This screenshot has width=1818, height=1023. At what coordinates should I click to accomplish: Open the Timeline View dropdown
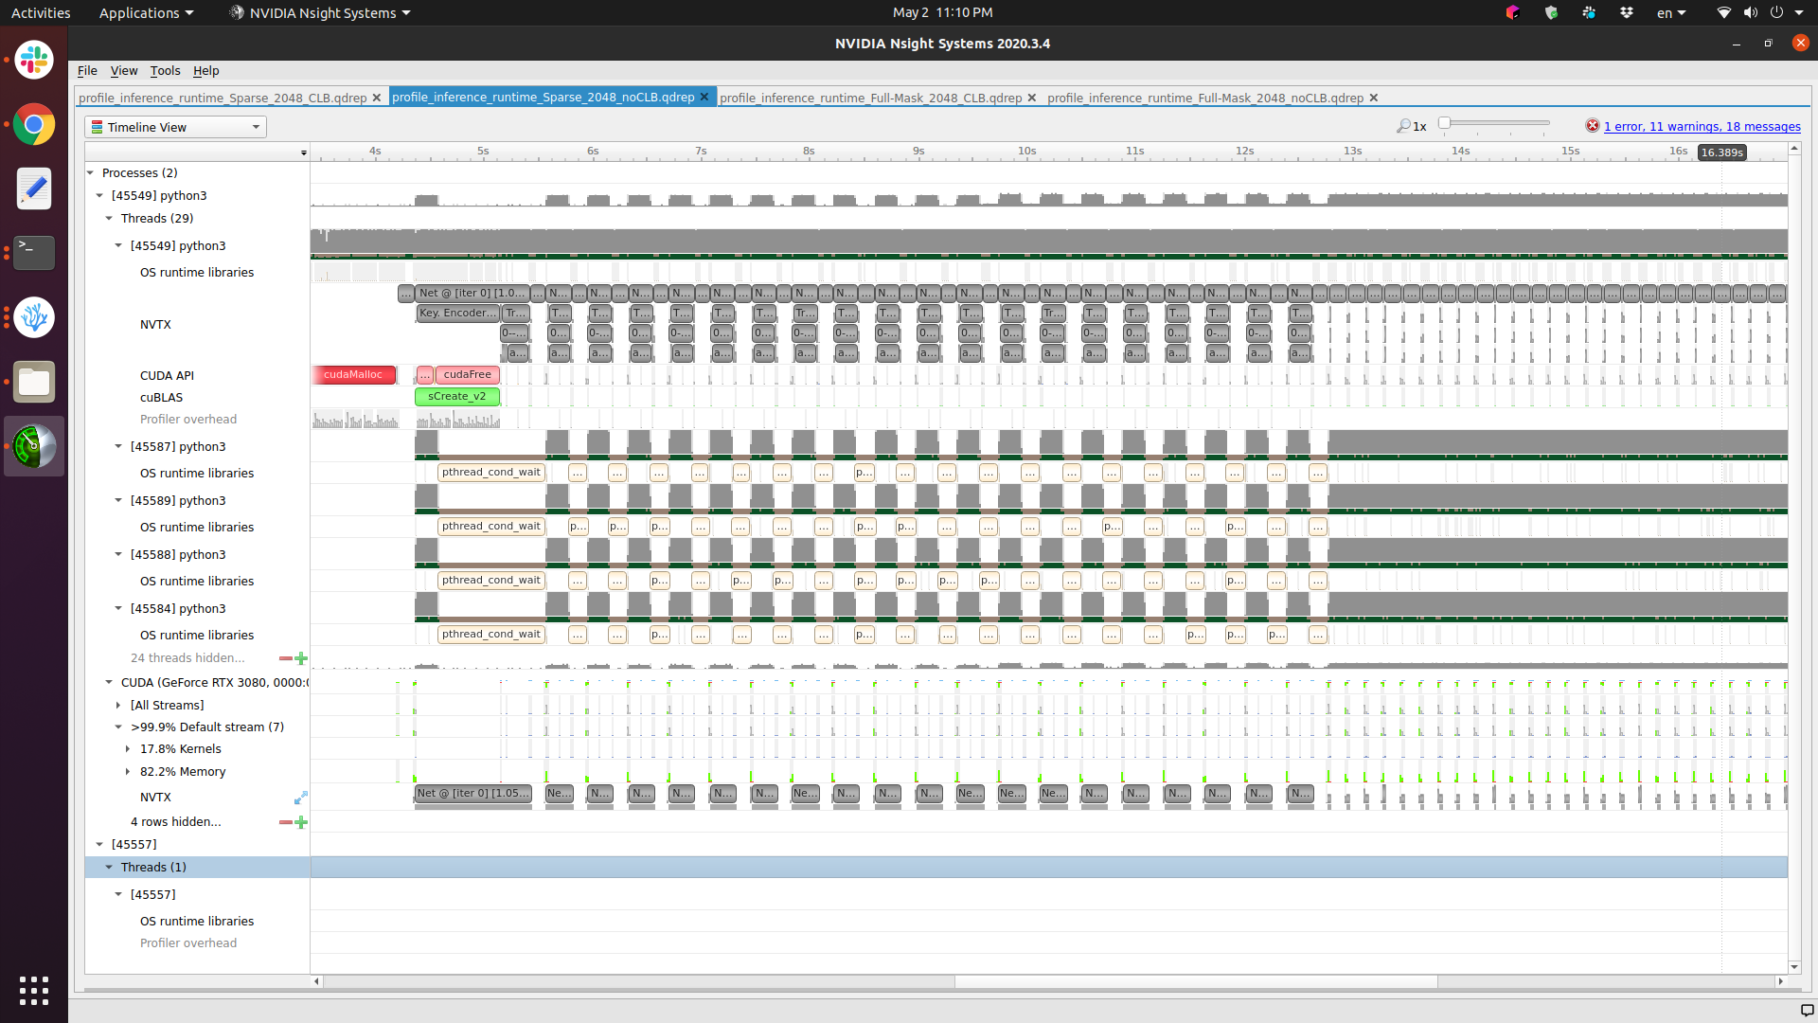tap(175, 127)
